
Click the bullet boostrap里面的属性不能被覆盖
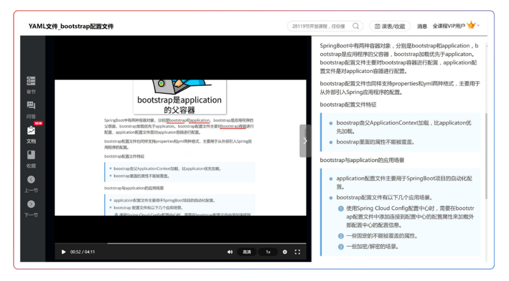point(375,142)
